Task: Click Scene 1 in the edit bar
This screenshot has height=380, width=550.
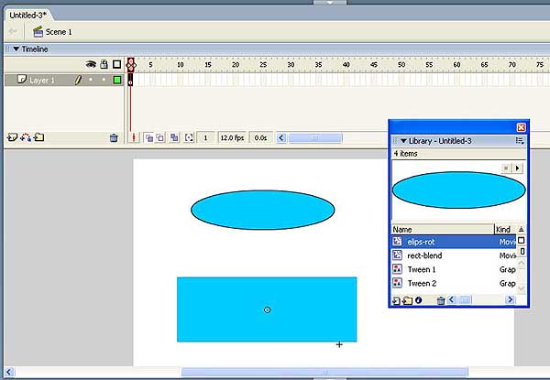Action: click(x=57, y=31)
